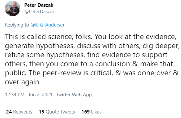Open the Twitter Web App source link
Viewport: 181px width, 118px height.
click(x=74, y=95)
